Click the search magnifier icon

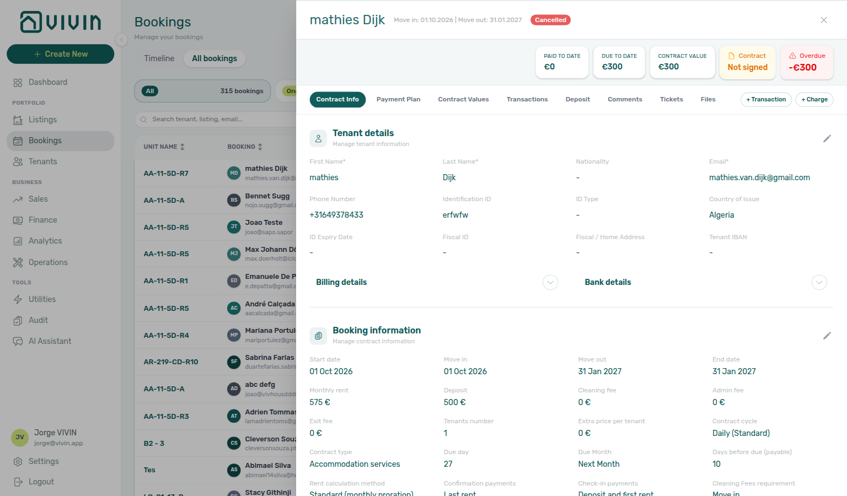[x=143, y=119]
